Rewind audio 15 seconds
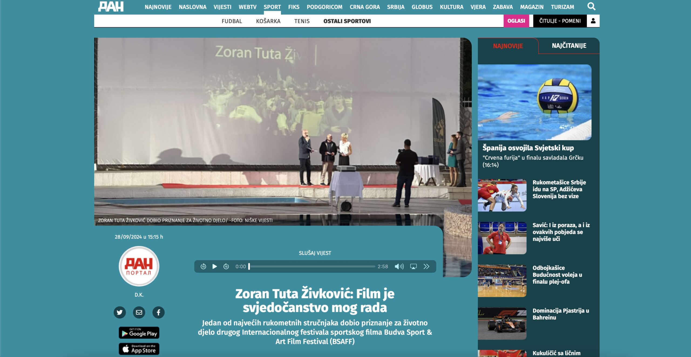The height and width of the screenshot is (357, 691). click(203, 266)
